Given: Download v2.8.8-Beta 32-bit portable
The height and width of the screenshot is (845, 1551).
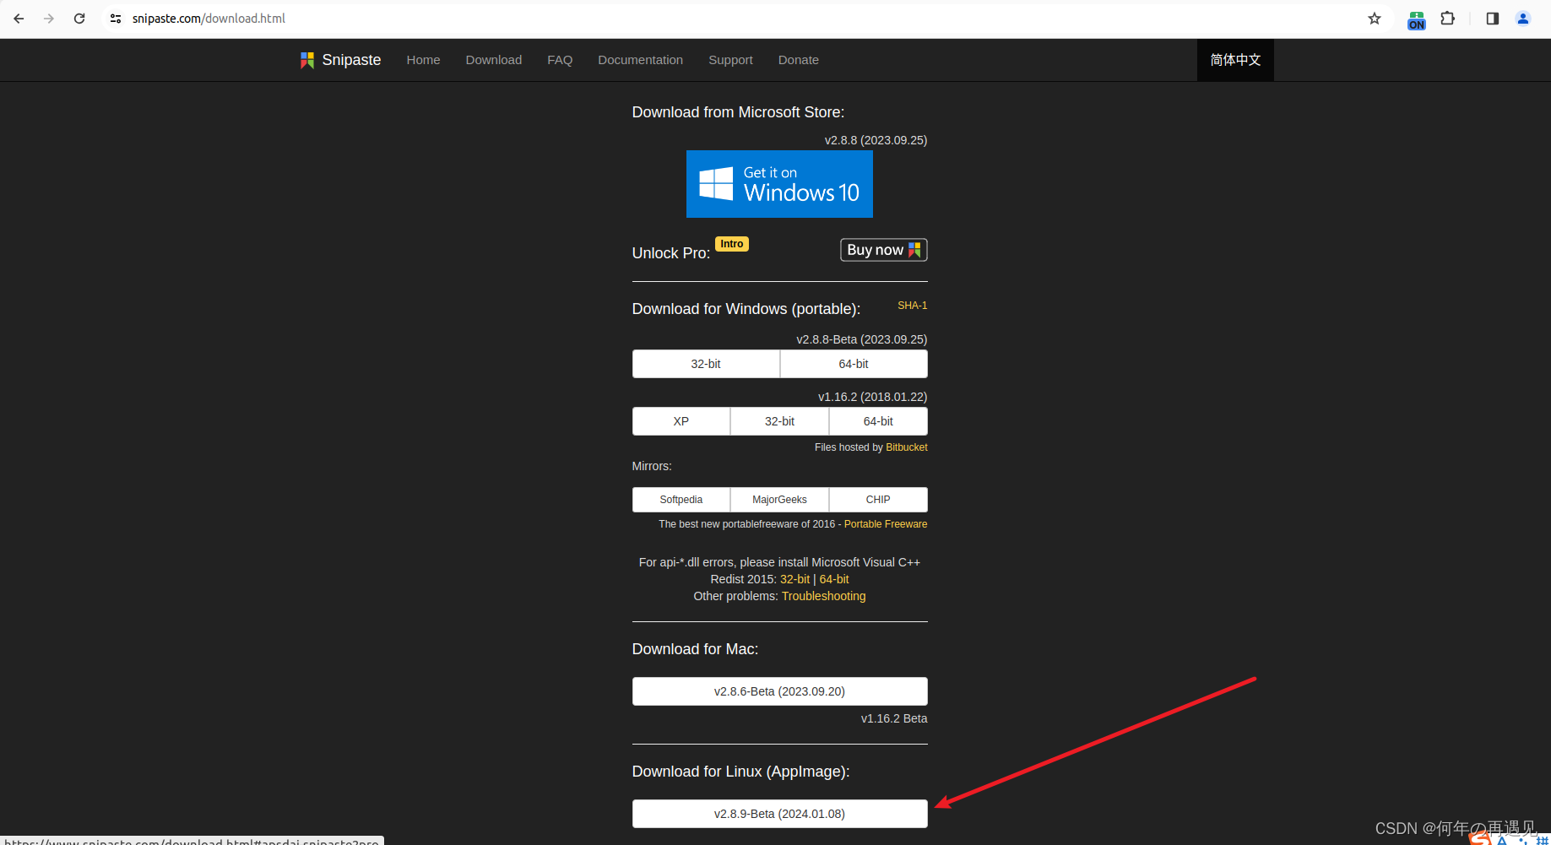Looking at the screenshot, I should 706,364.
